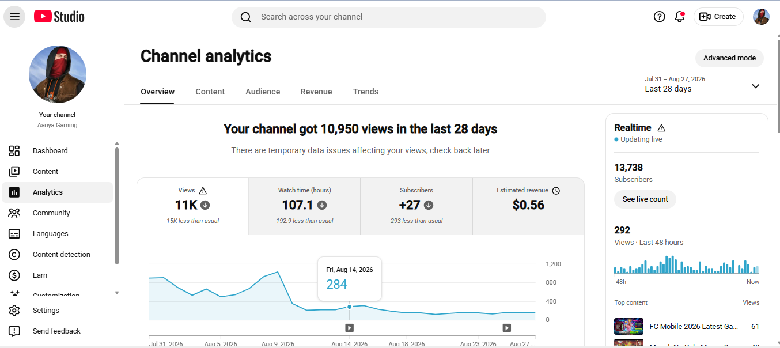
Task: Open the account avatar menu top right
Action: (x=762, y=17)
